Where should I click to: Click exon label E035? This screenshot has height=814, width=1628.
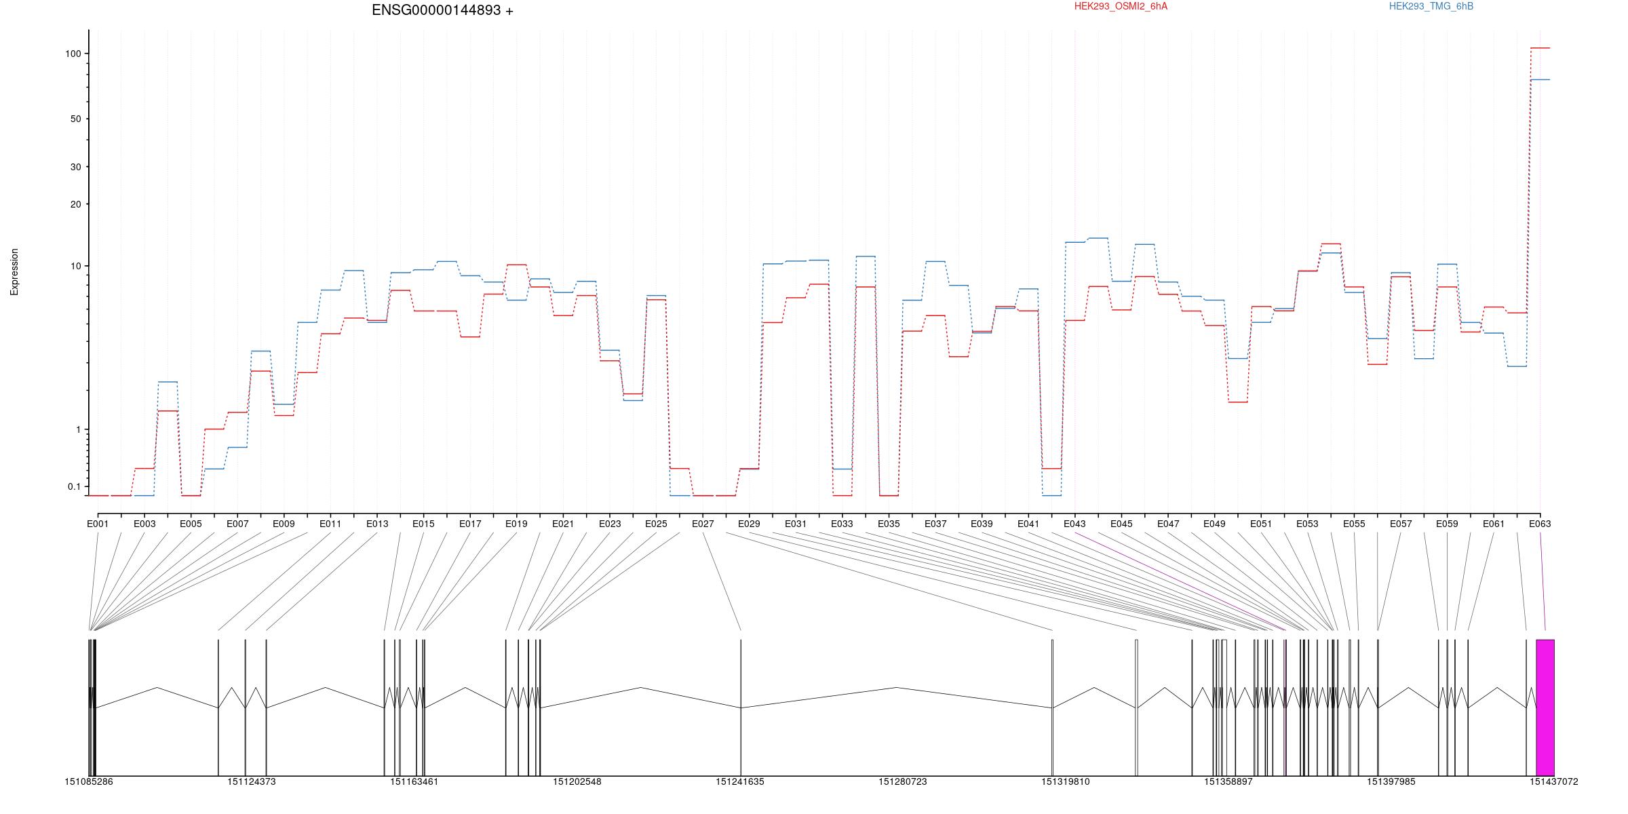click(889, 524)
